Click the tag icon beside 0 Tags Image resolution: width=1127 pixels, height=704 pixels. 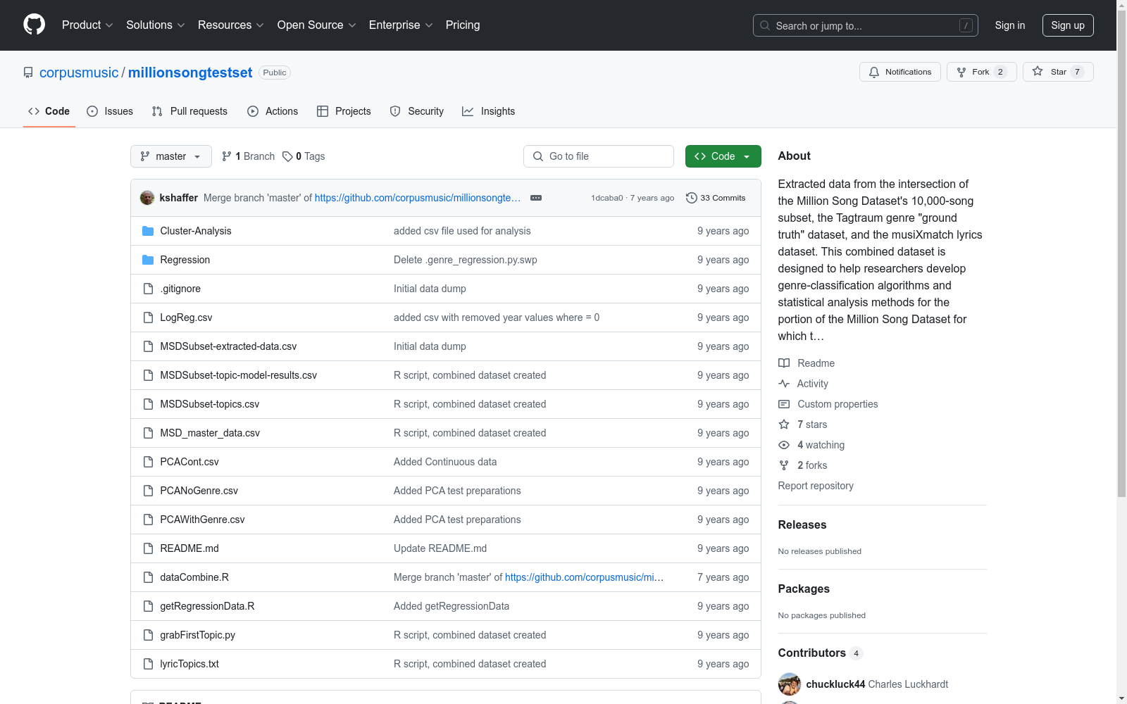(x=287, y=156)
